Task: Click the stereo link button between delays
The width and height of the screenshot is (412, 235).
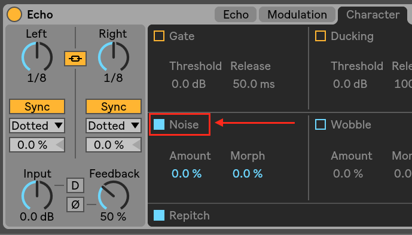Action: pyautogui.click(x=75, y=59)
